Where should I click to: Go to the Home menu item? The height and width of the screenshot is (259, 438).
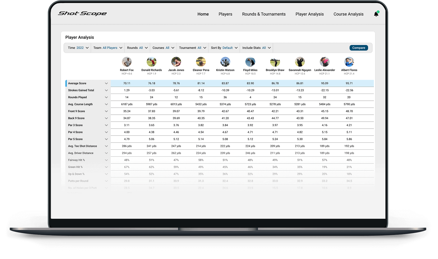(203, 14)
